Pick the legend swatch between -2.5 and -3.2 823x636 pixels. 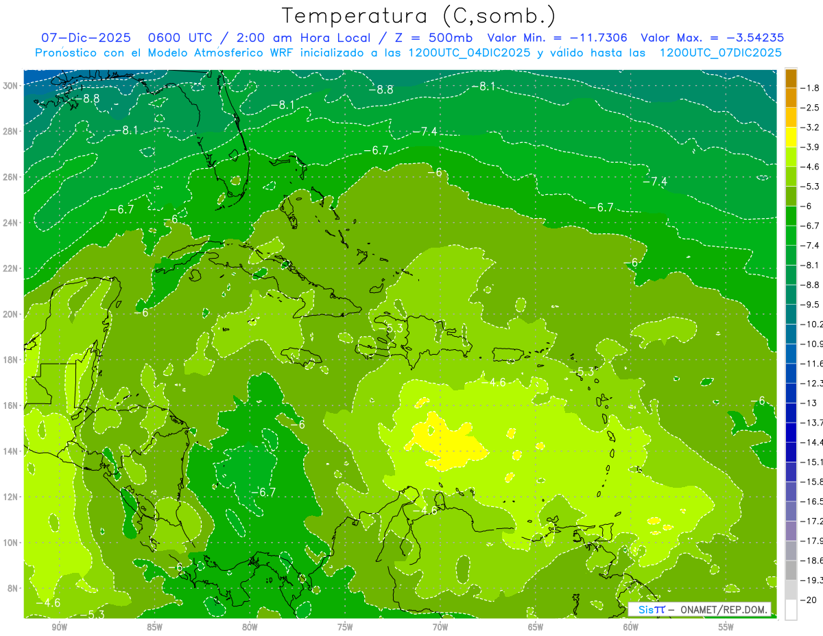791,117
